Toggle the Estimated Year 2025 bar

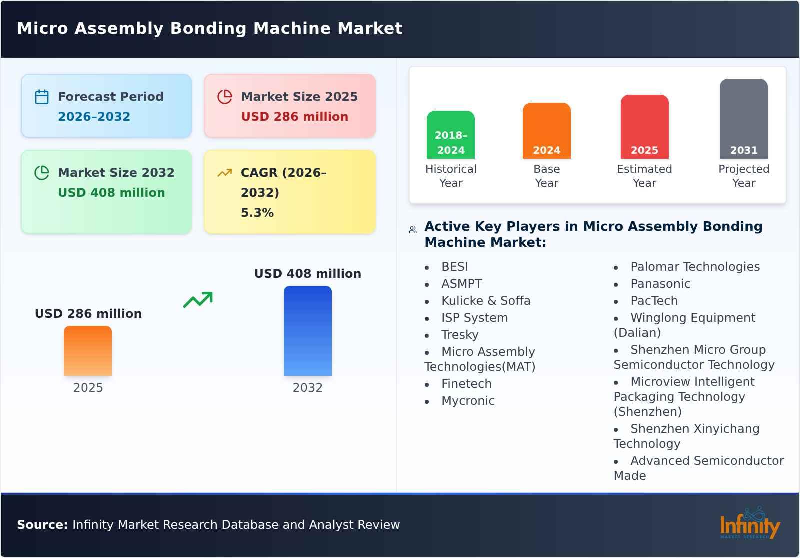click(644, 126)
